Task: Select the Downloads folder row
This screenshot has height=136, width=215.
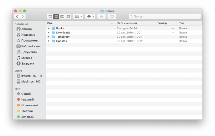Action: click(124, 33)
